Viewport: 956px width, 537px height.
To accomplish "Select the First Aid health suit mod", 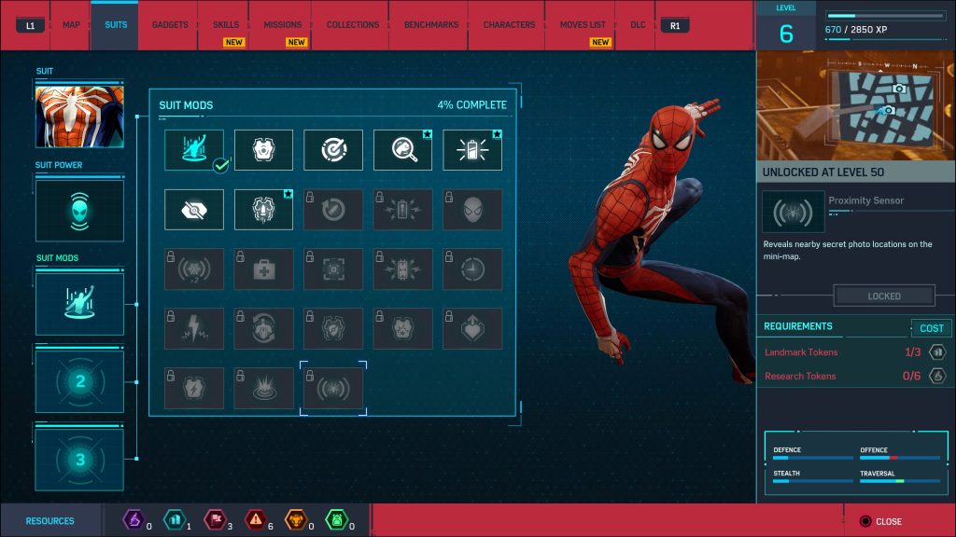I will (x=263, y=269).
